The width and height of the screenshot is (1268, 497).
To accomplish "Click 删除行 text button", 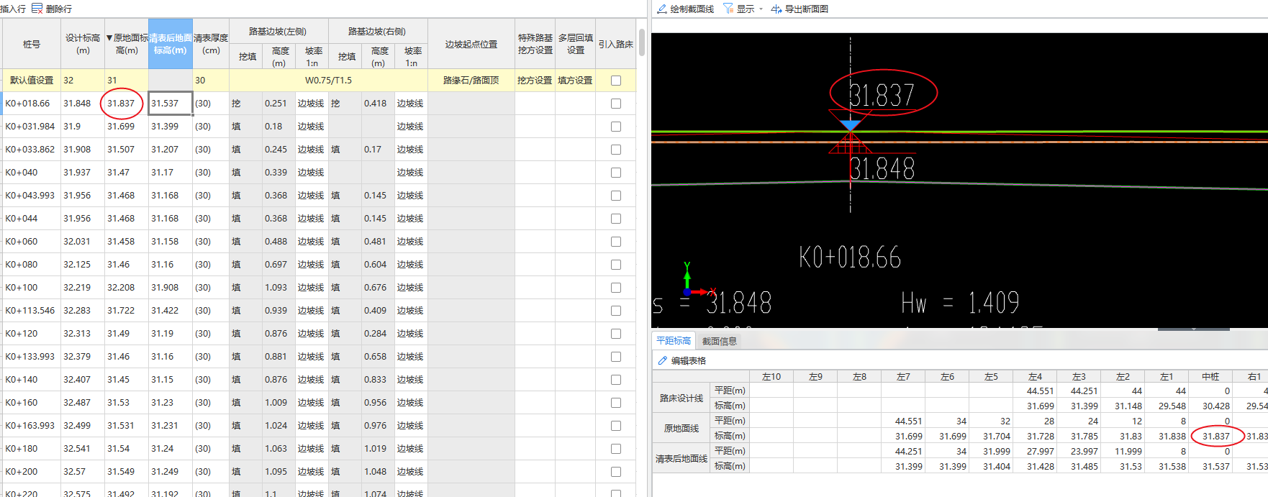I will (58, 9).
